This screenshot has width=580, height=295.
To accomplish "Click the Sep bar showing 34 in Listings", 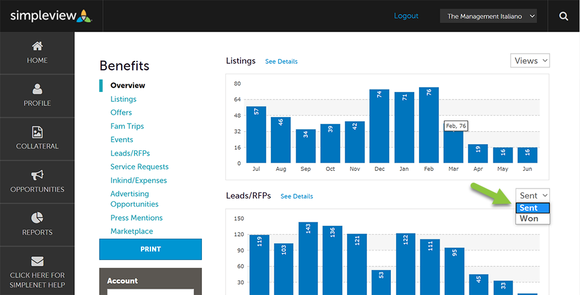I will 306,146.
